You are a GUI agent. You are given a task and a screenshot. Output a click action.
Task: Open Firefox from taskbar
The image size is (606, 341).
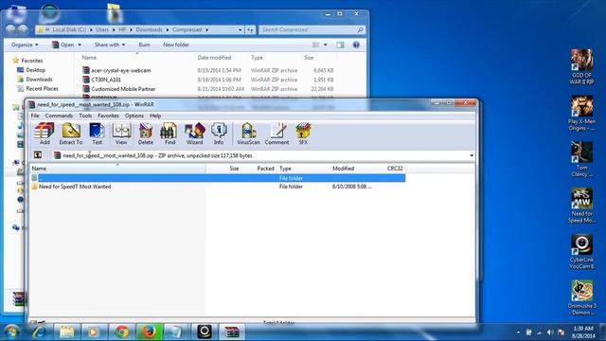(x=150, y=332)
